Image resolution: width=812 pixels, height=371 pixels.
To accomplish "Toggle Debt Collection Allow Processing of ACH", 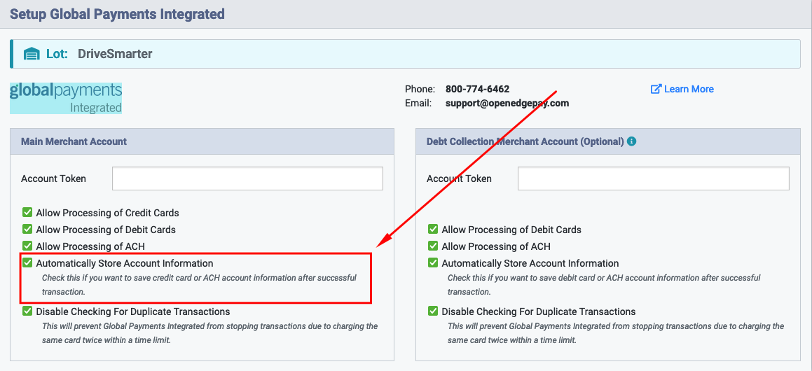I will (433, 246).
